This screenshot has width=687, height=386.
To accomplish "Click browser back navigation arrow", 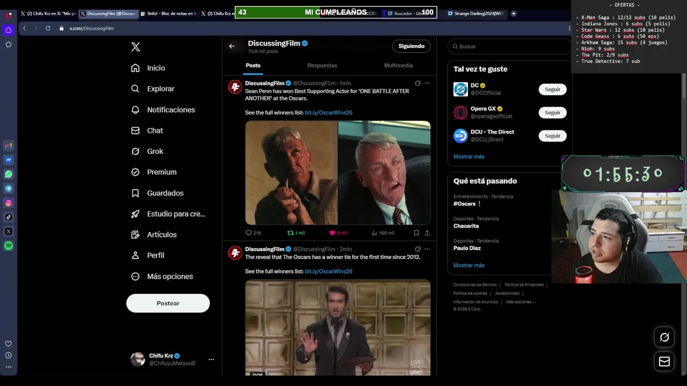I will (x=24, y=28).
